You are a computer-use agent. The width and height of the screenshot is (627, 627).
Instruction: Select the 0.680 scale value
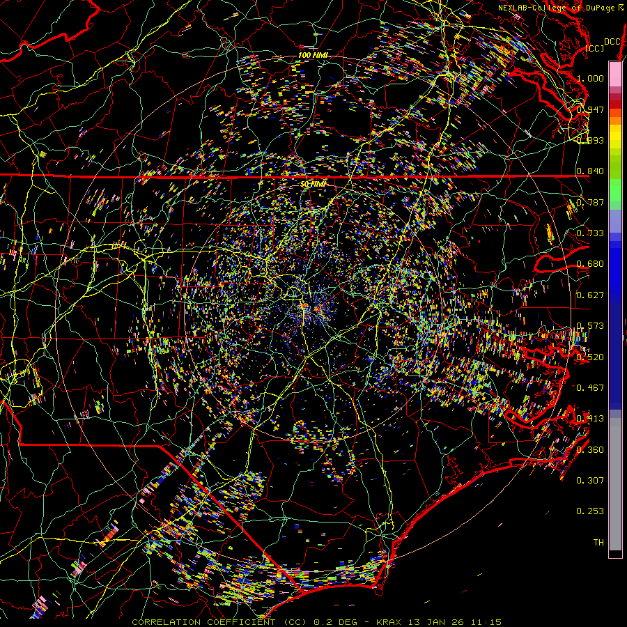pyautogui.click(x=590, y=264)
